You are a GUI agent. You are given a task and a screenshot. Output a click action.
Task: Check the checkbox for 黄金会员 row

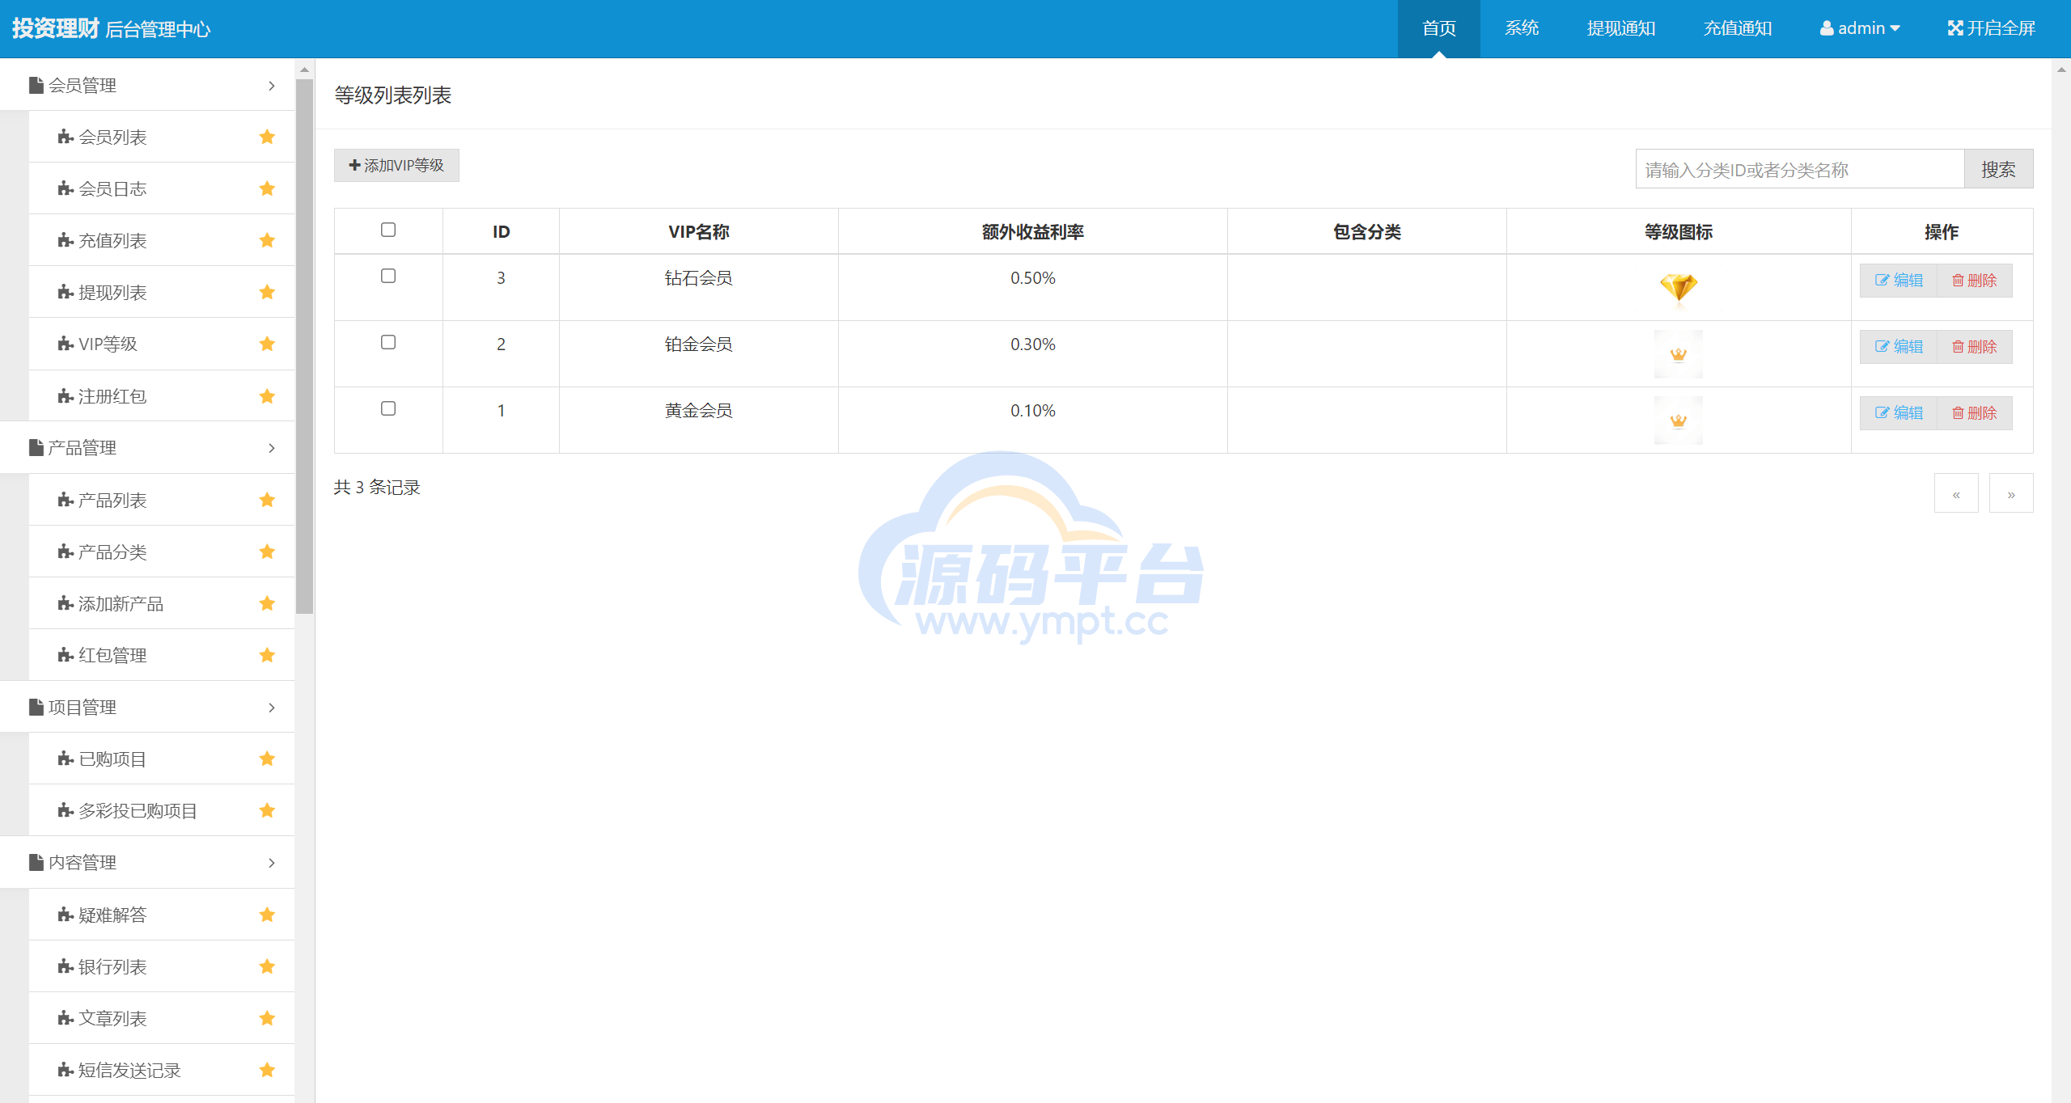pyautogui.click(x=388, y=408)
